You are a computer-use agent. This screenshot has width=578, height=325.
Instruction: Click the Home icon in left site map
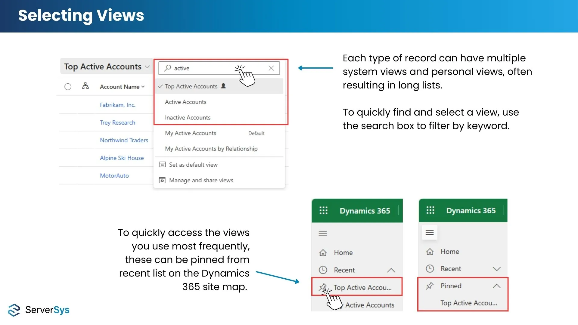323,252
